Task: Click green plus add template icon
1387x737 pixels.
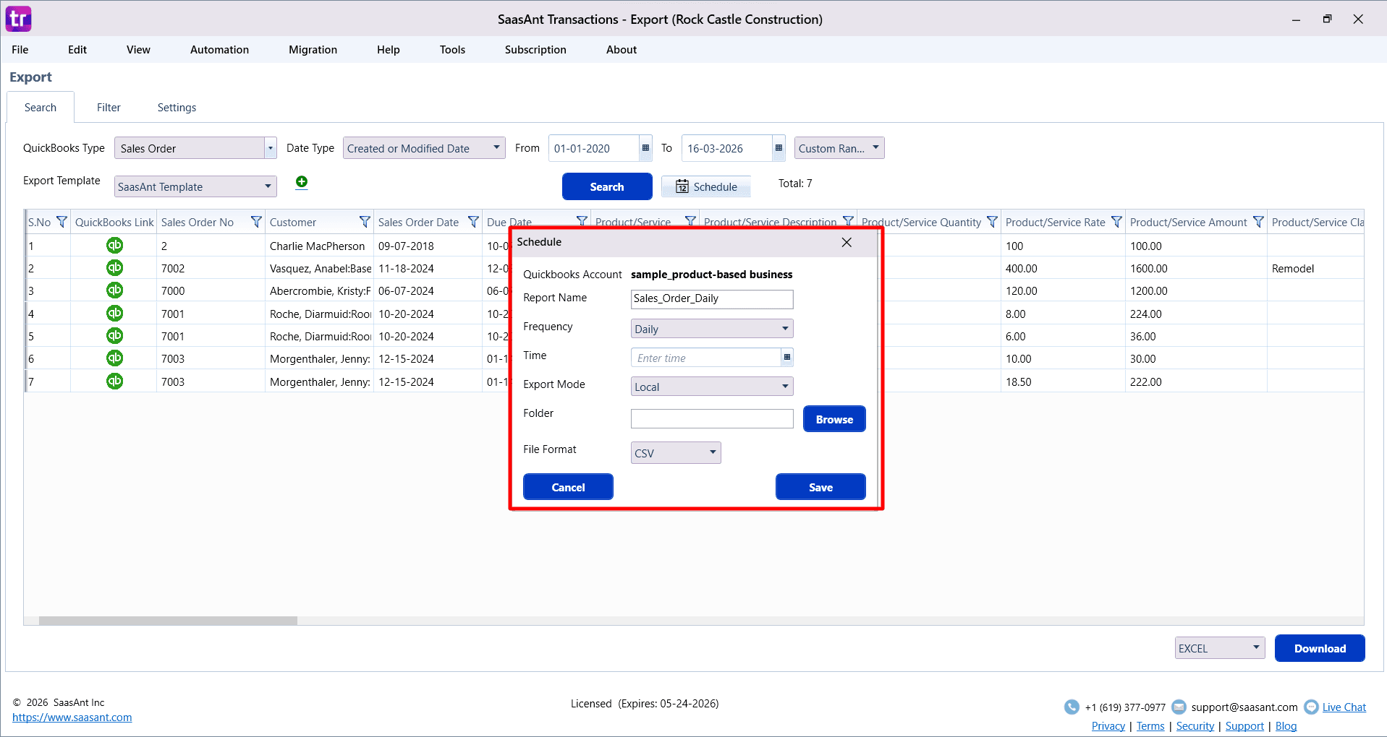Action: point(302,182)
